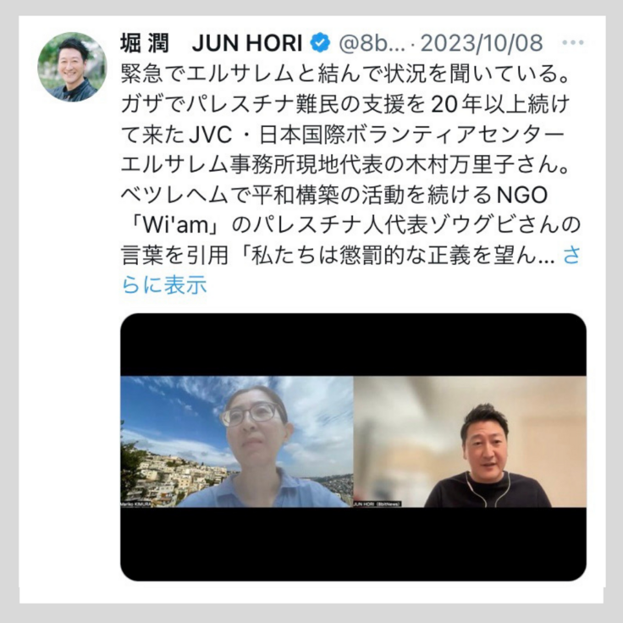Click the JUN HORI (8bitNews) name label
623x623 pixels.
pos(377,504)
